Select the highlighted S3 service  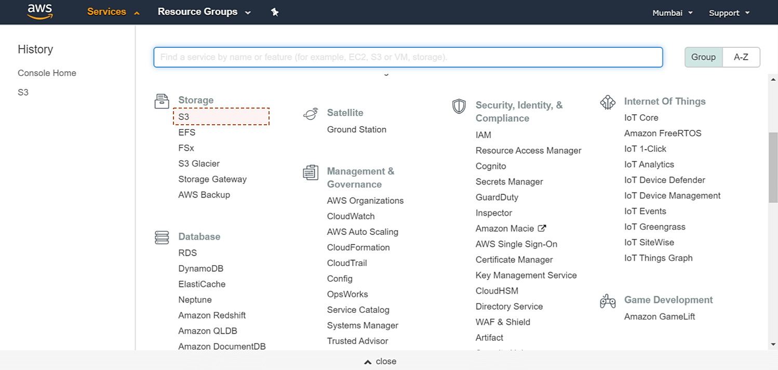click(x=184, y=116)
